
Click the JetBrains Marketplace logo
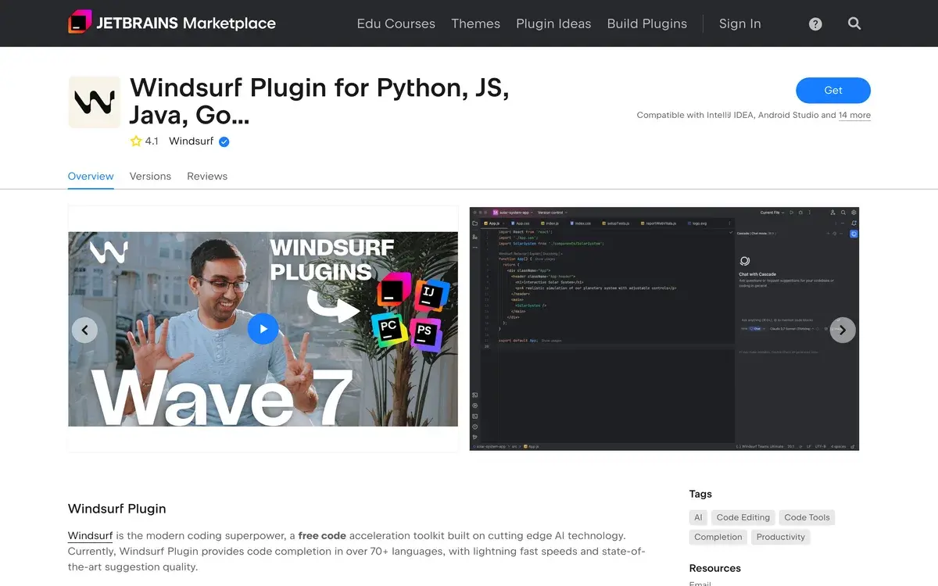[172, 23]
